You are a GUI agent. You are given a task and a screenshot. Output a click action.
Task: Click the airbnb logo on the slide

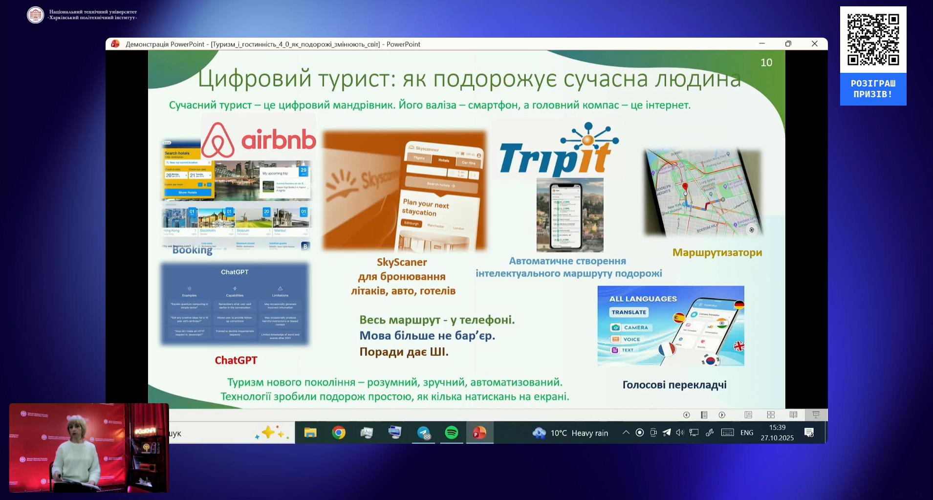click(x=259, y=139)
